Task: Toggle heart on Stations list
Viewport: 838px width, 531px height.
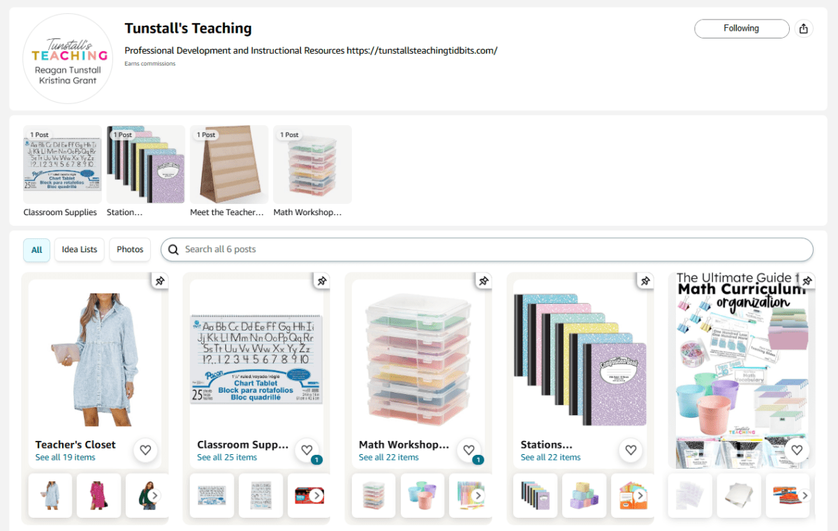Action: pos(631,450)
